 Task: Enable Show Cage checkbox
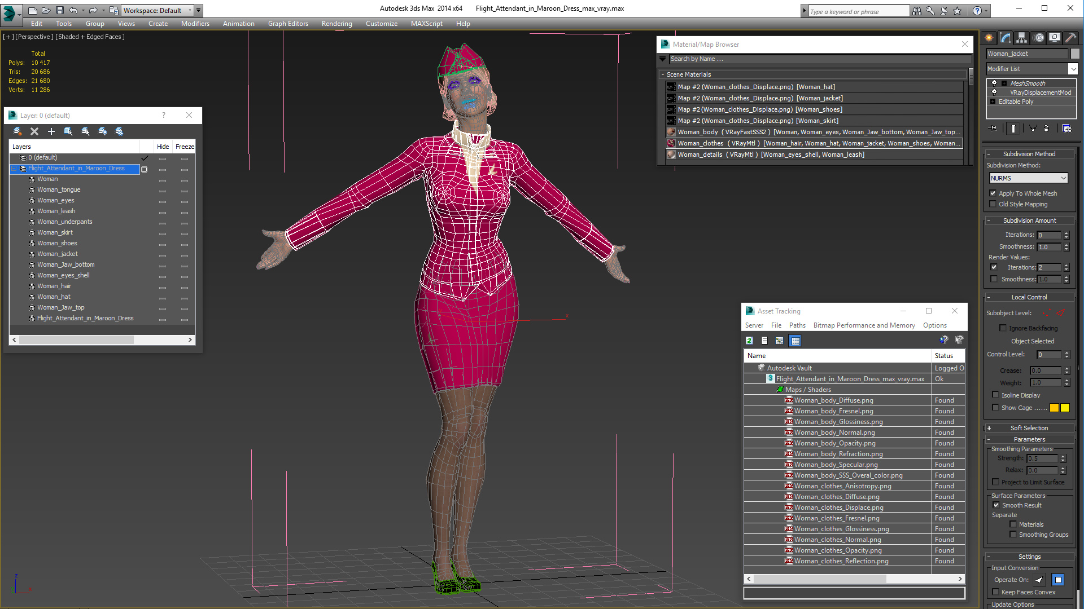pos(996,408)
